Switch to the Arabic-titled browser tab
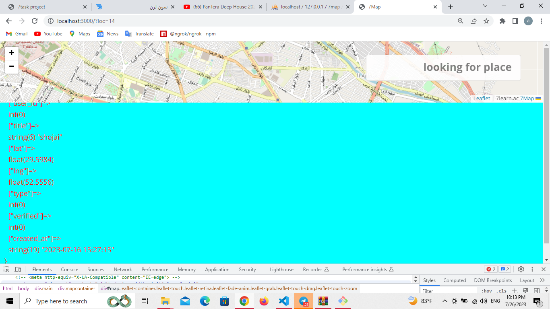Viewport: 550px width, 309px height. click(135, 7)
